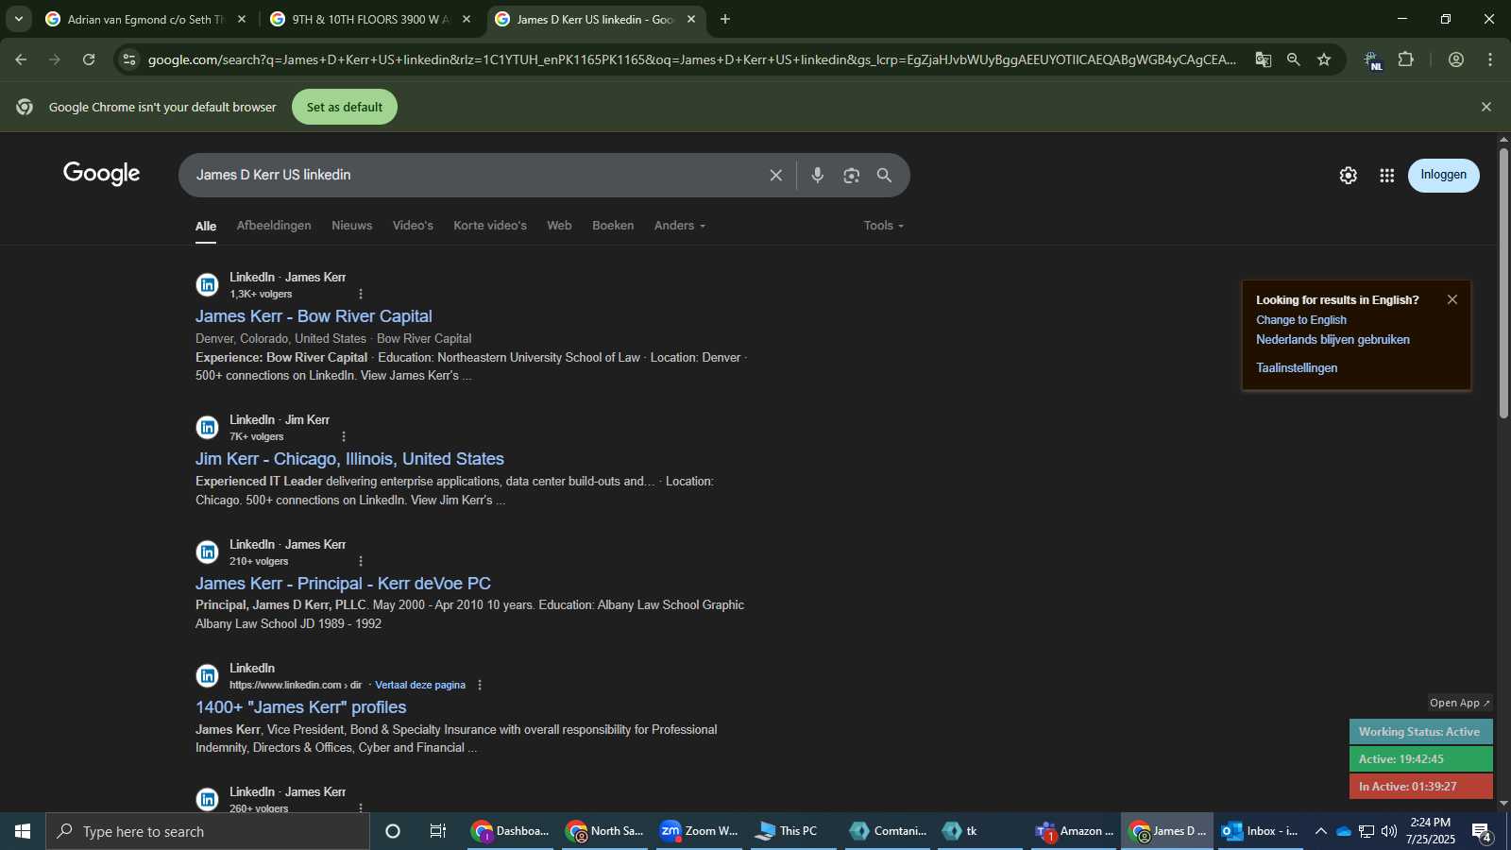Expand the Anders dropdown
Viewport: 1511px width, 850px height.
[680, 226]
